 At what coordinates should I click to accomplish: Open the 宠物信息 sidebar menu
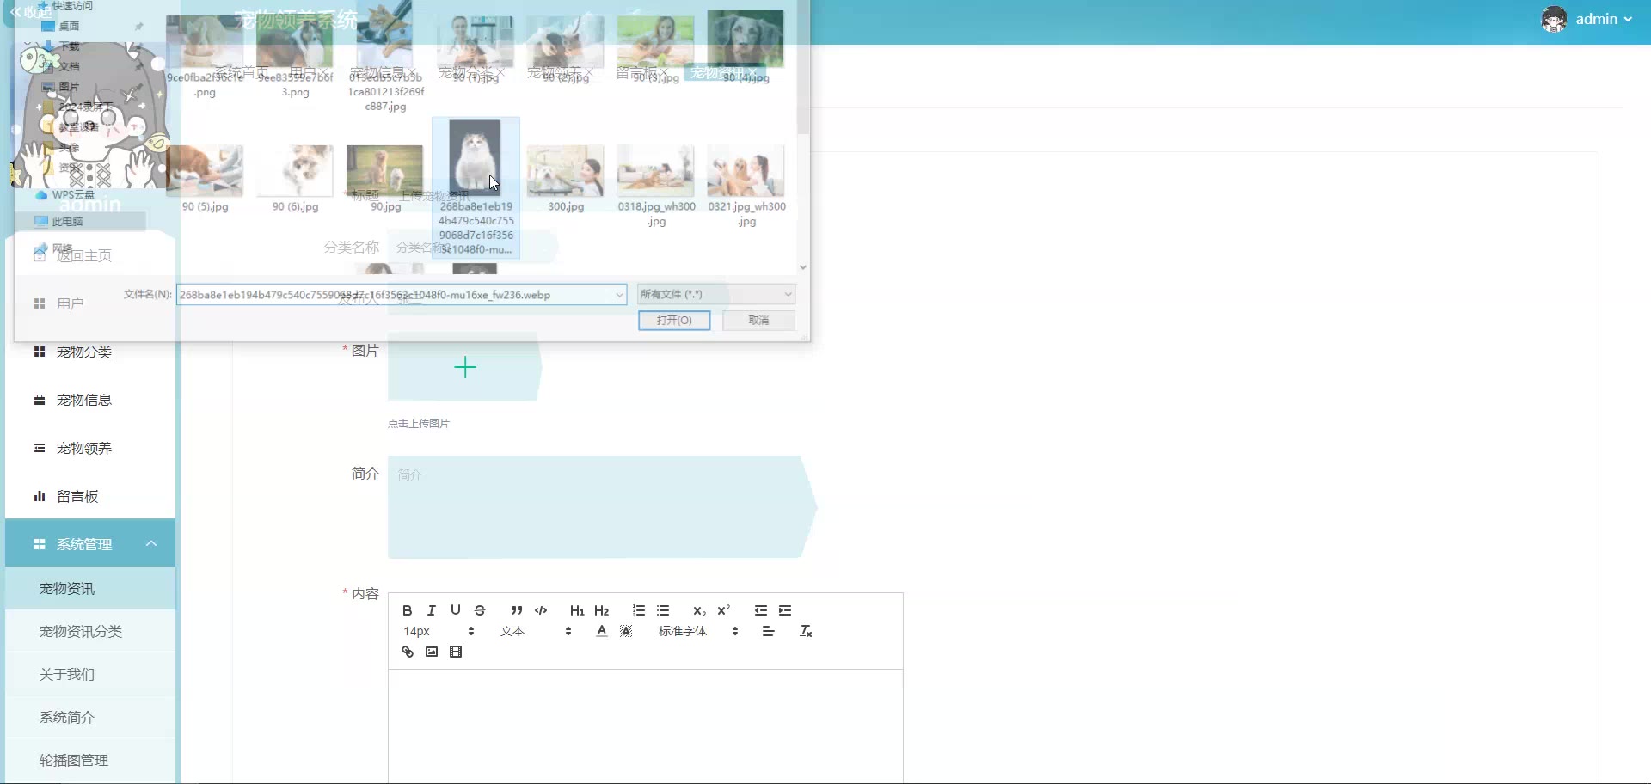tap(90, 400)
